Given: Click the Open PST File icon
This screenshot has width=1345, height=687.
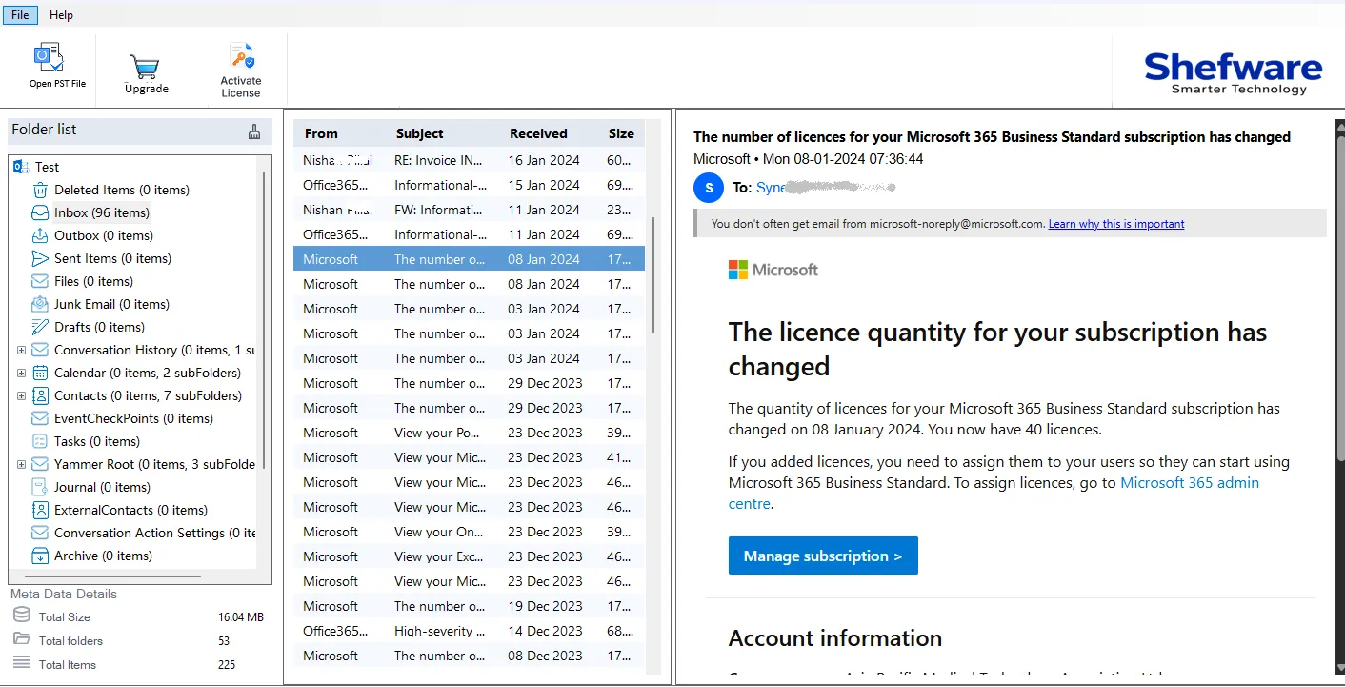Looking at the screenshot, I should tap(49, 56).
